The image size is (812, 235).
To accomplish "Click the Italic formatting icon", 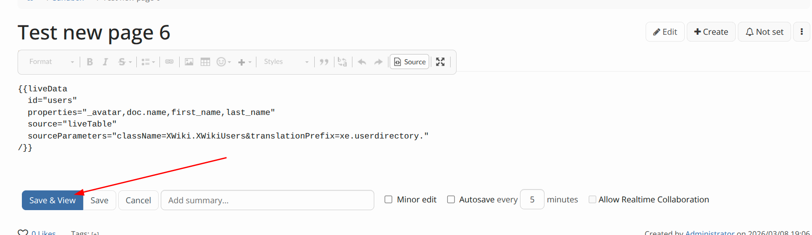I will tap(105, 62).
